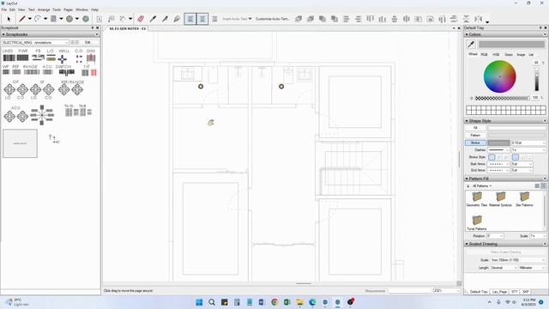Click the stroke color swatch
This screenshot has height=309, width=549.
click(499, 143)
